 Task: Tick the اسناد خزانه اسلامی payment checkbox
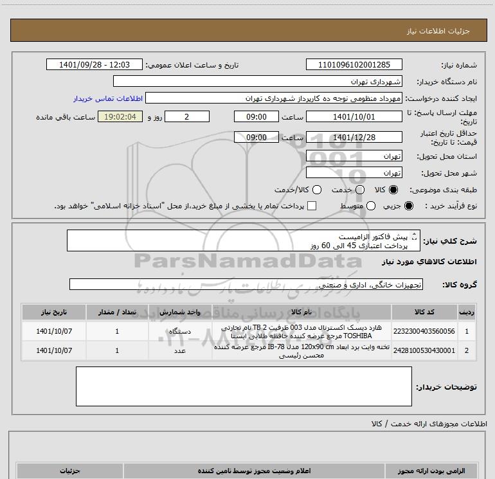tap(312, 206)
